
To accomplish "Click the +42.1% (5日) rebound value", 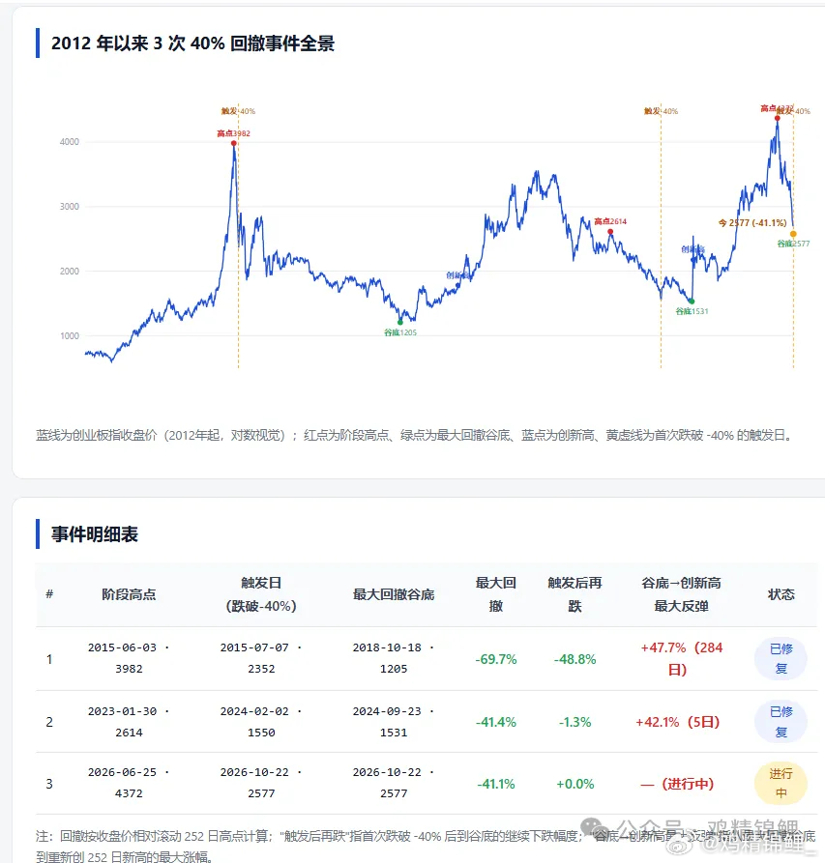I will point(678,722).
